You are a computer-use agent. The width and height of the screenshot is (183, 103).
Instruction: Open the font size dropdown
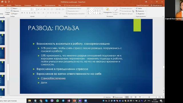[36, 9]
